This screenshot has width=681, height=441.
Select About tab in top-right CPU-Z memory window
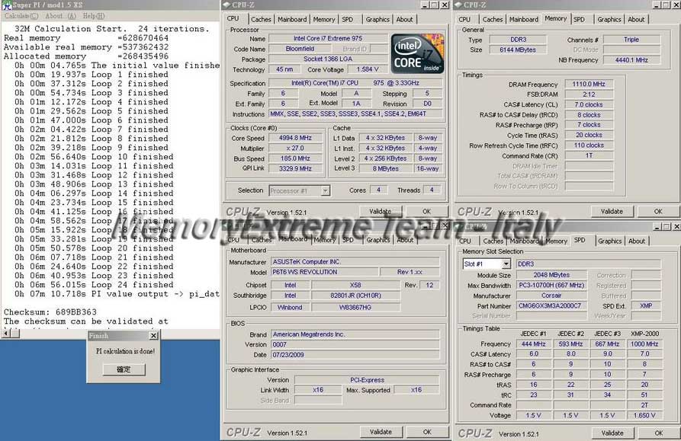[636, 20]
